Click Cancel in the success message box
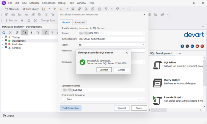 pyautogui.click(x=121, y=70)
